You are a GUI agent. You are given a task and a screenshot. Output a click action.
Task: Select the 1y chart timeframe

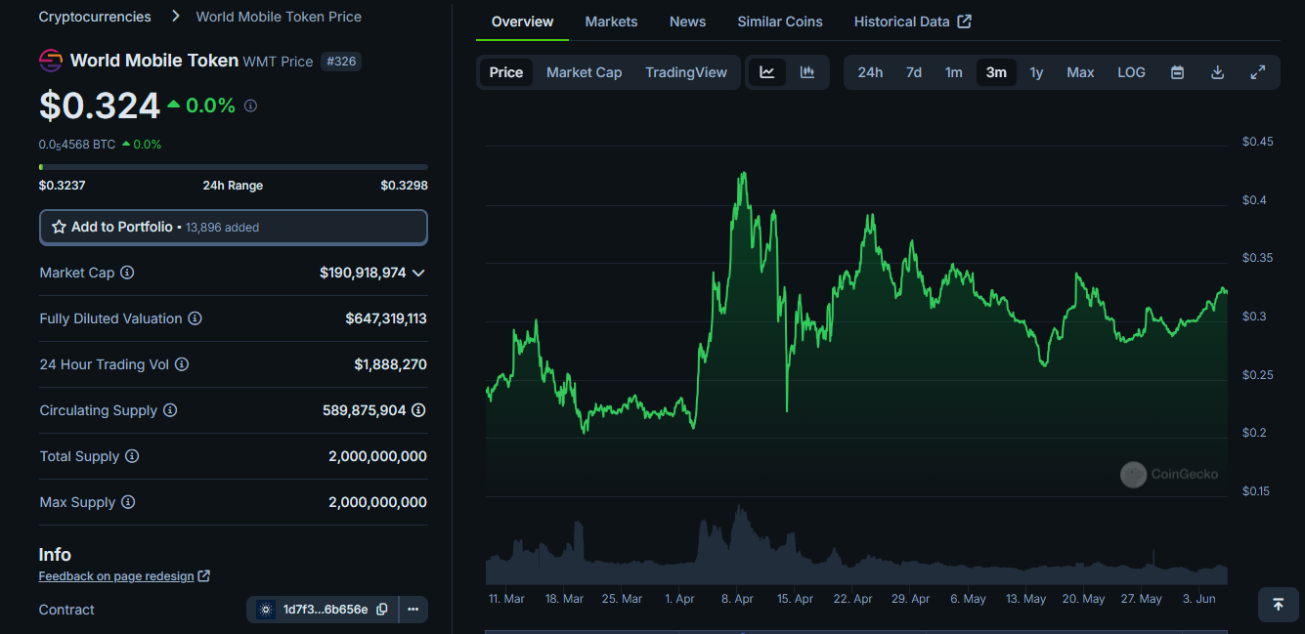1036,71
